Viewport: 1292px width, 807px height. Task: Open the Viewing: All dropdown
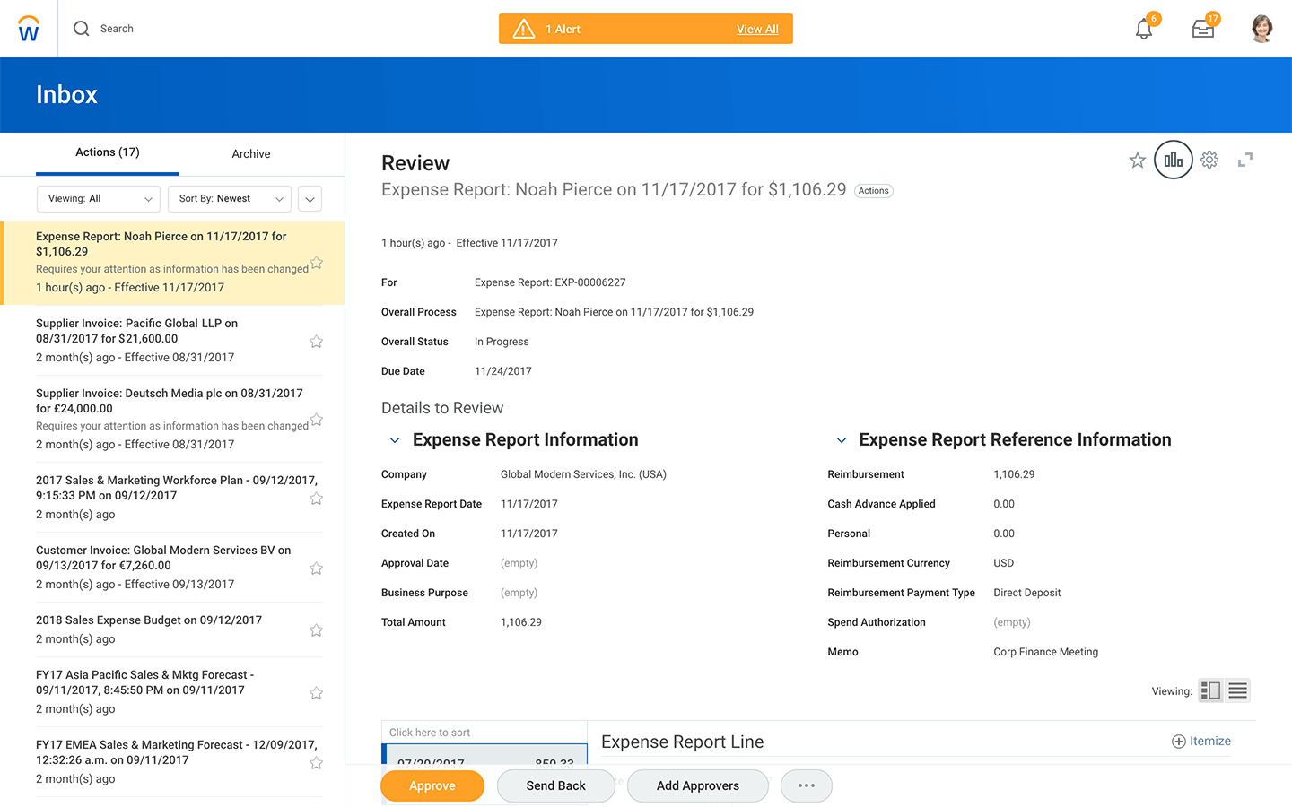click(99, 199)
